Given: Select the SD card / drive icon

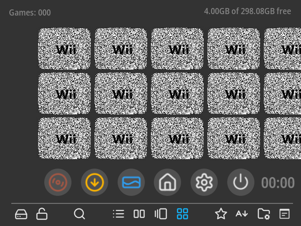Looking at the screenshot, I should [x=21, y=214].
